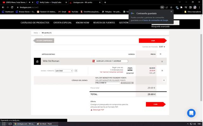Screen dimensions: 203x126
Task: Remove Wile Std Roman with its X icon
Action: tap(162, 62)
